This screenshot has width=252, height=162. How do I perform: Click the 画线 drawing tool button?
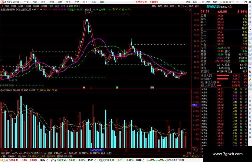172,6
